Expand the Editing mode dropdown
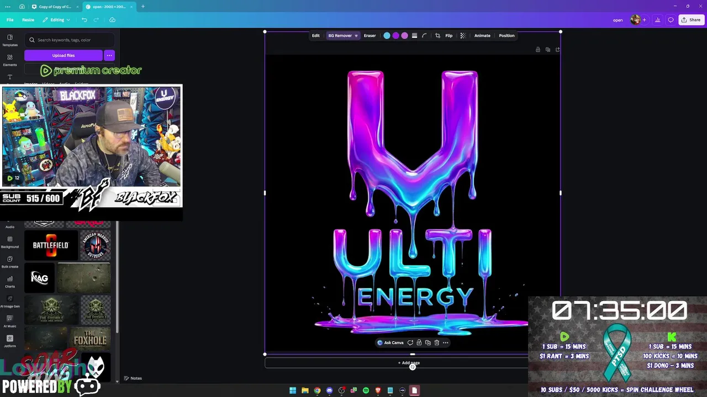 [56, 20]
